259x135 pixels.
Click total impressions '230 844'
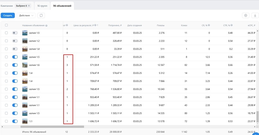coord(160,132)
